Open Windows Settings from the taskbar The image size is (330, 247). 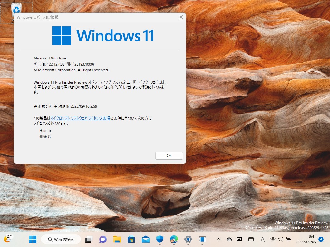(x=188, y=239)
